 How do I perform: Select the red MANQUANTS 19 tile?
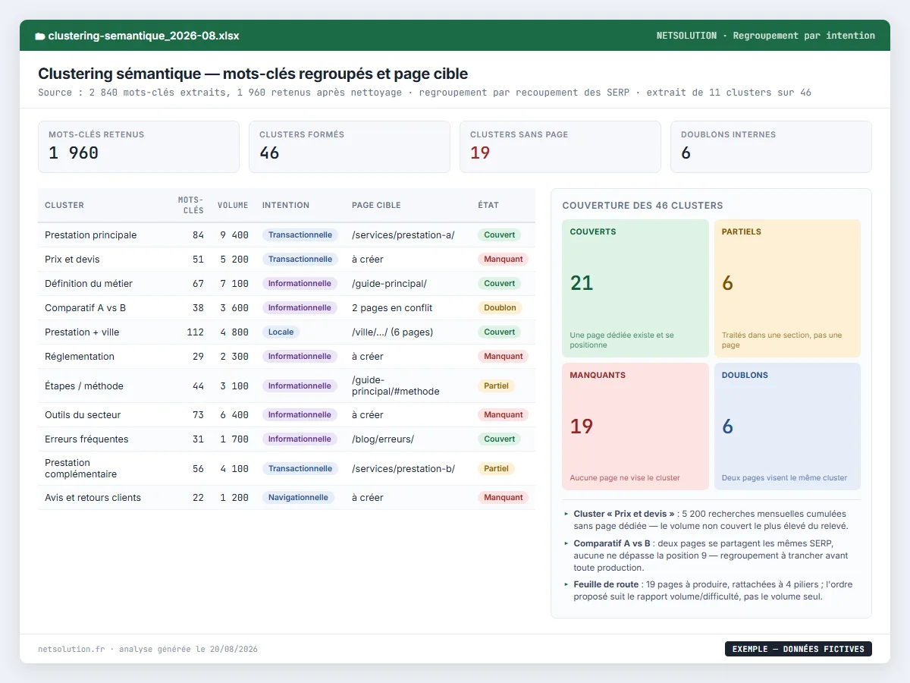pyautogui.click(x=635, y=426)
